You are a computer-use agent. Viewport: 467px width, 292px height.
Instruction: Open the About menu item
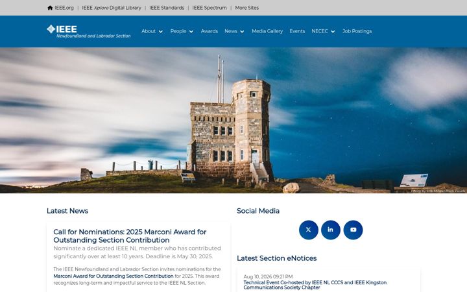point(149,31)
